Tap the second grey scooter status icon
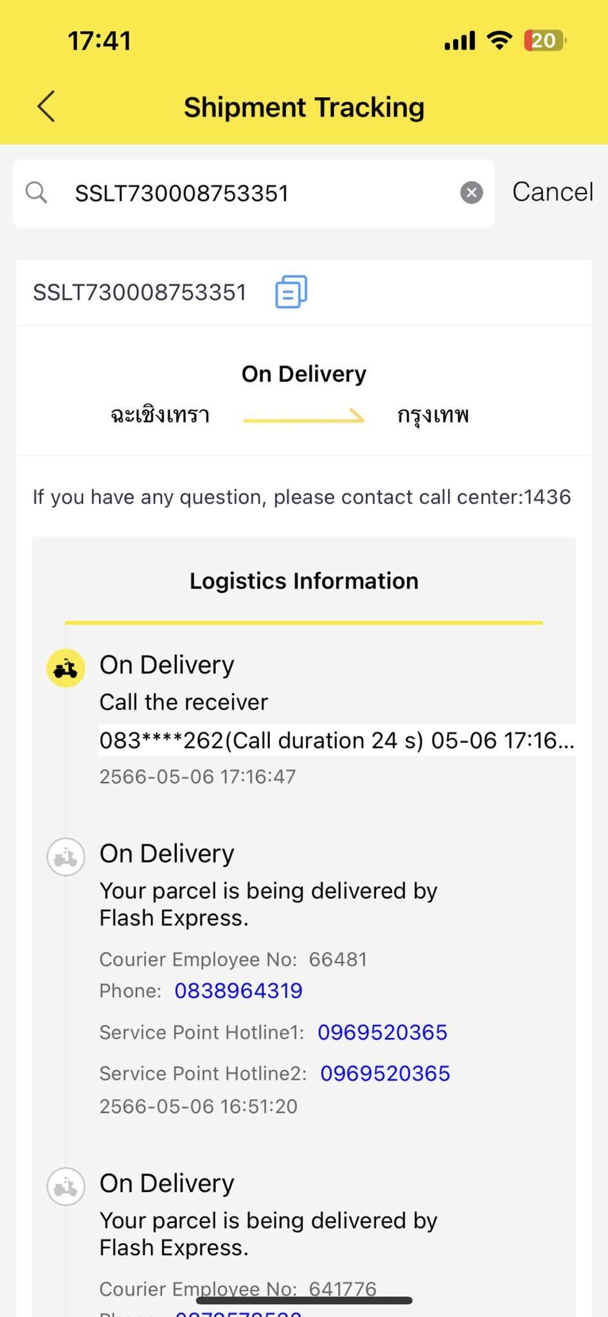 pos(66,857)
